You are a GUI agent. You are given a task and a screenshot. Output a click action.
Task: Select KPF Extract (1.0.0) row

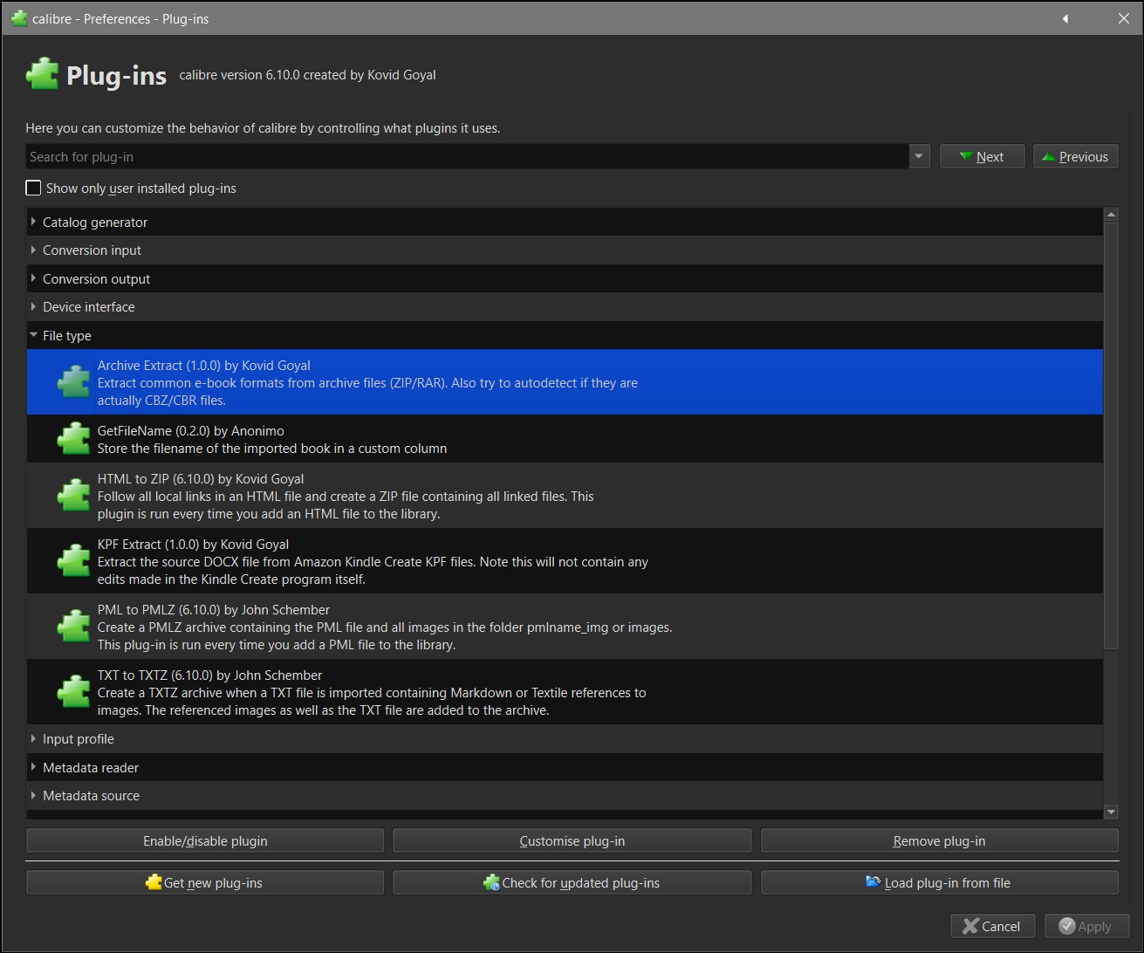click(x=565, y=561)
